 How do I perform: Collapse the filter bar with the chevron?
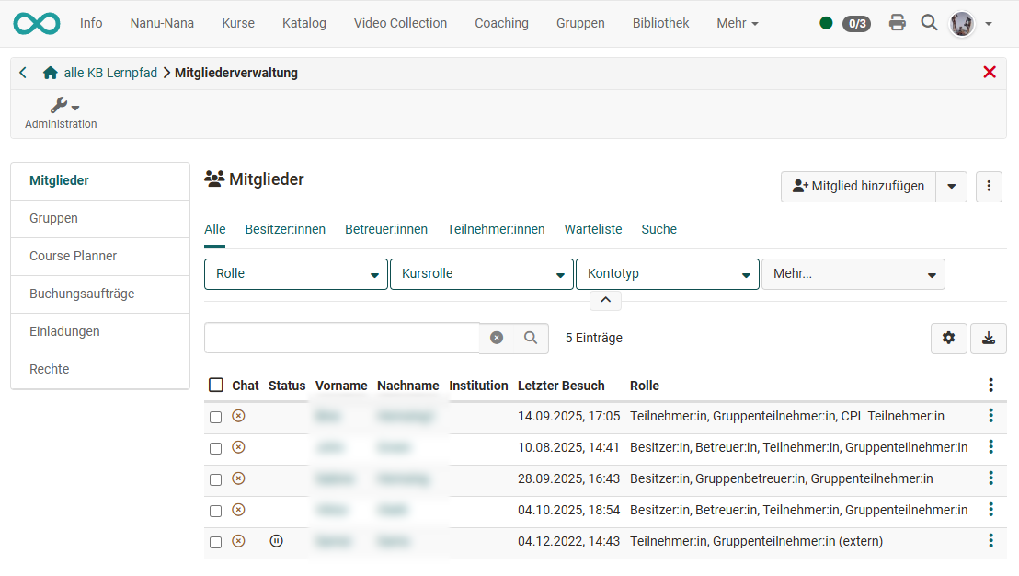click(605, 300)
